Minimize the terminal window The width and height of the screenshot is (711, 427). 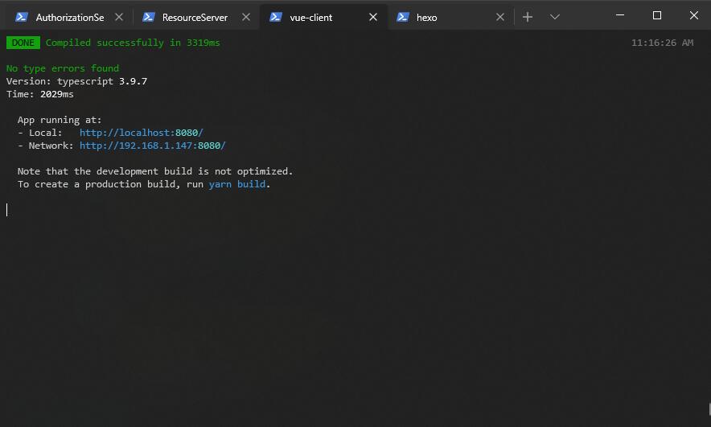(x=620, y=15)
